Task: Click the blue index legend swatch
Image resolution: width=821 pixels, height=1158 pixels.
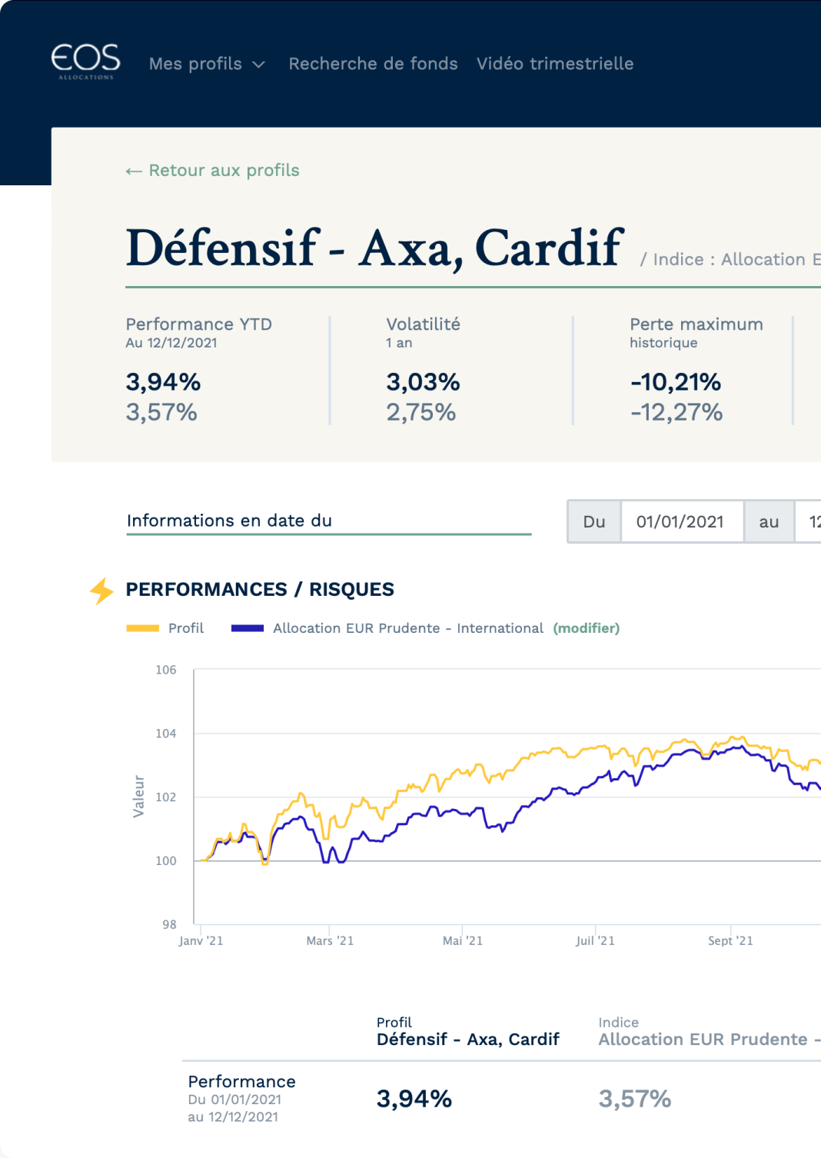Action: tap(248, 628)
